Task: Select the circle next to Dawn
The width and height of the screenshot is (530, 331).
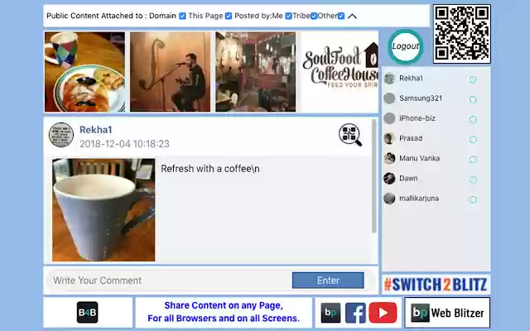Action: point(473,180)
